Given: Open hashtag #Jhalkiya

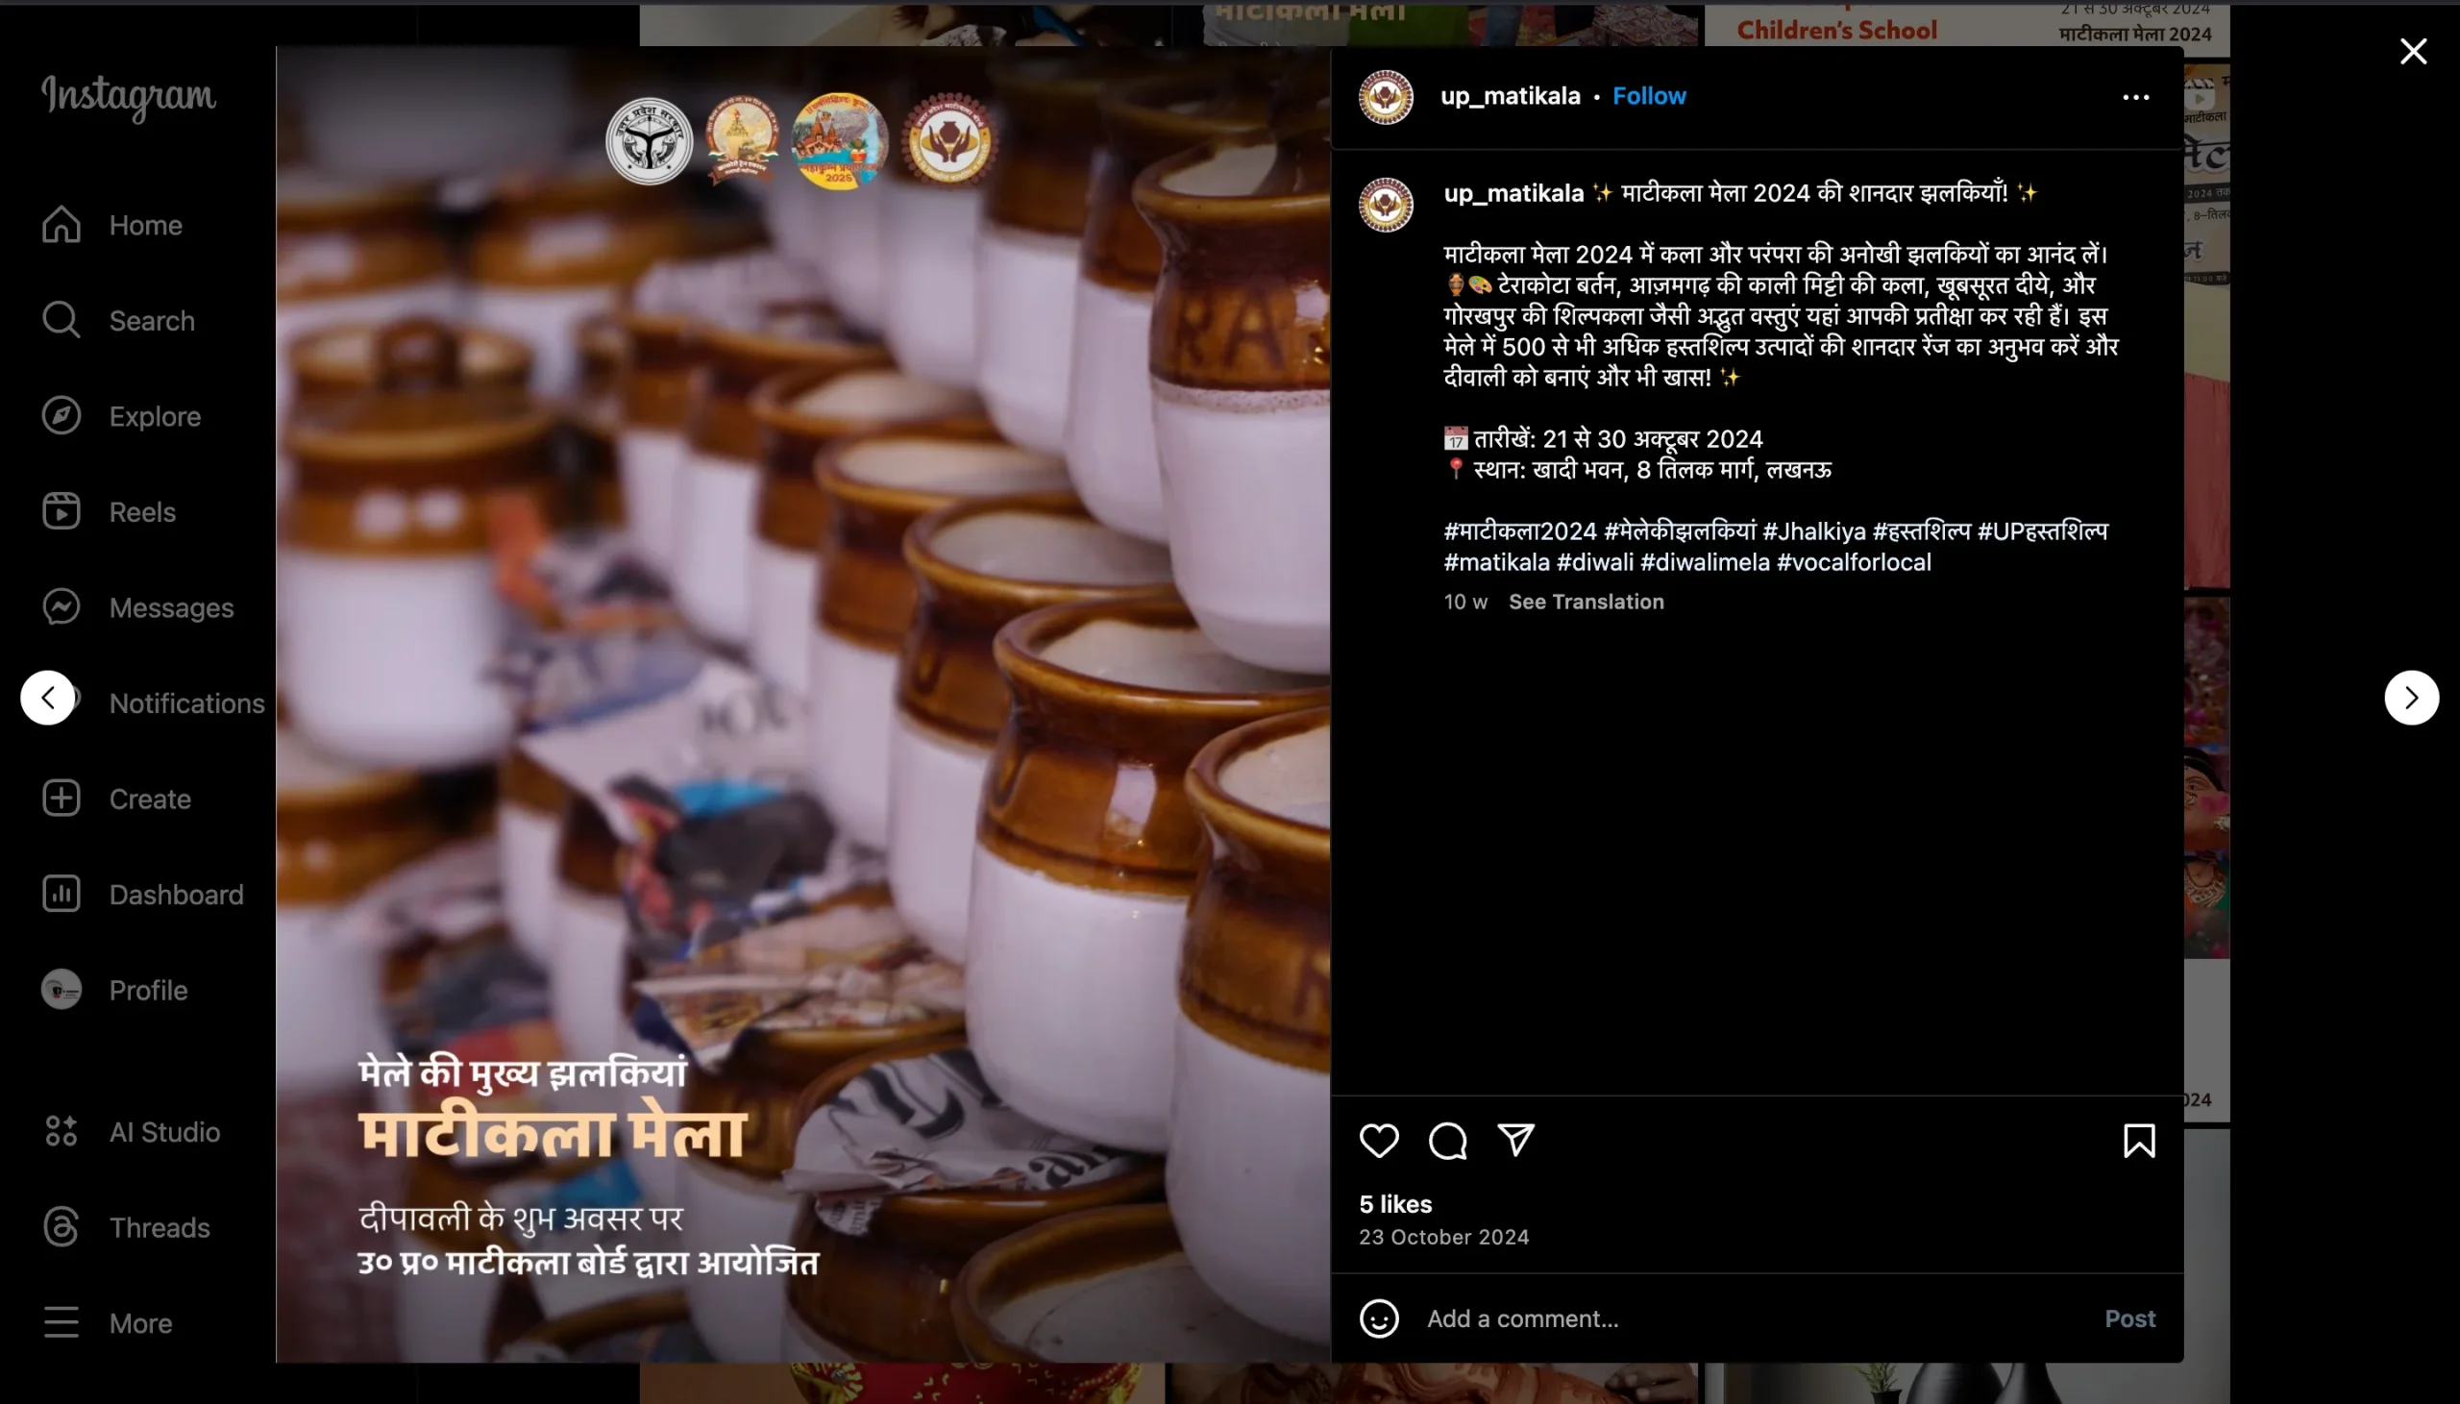Looking at the screenshot, I should tap(1814, 531).
